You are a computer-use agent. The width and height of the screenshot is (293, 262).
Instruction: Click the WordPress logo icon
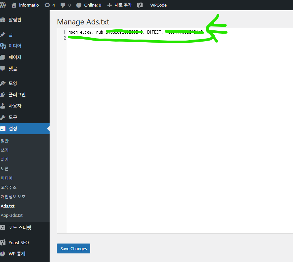pos(3,5)
